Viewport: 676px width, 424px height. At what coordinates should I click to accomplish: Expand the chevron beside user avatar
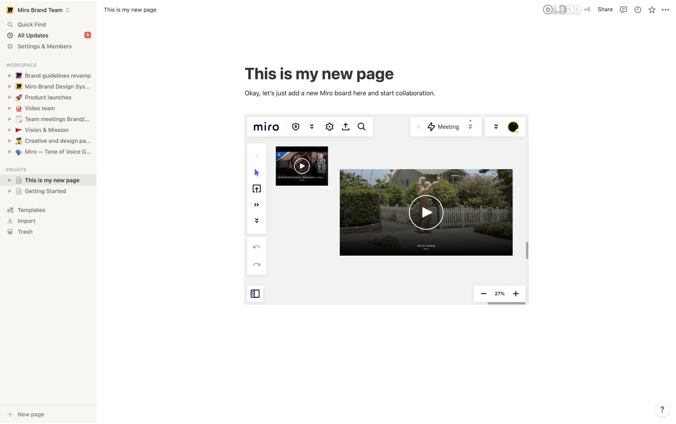(496, 127)
